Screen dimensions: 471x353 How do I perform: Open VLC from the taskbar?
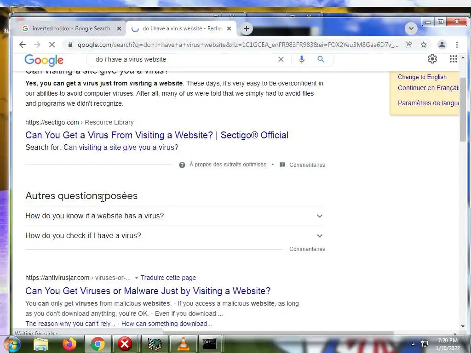coord(183,344)
